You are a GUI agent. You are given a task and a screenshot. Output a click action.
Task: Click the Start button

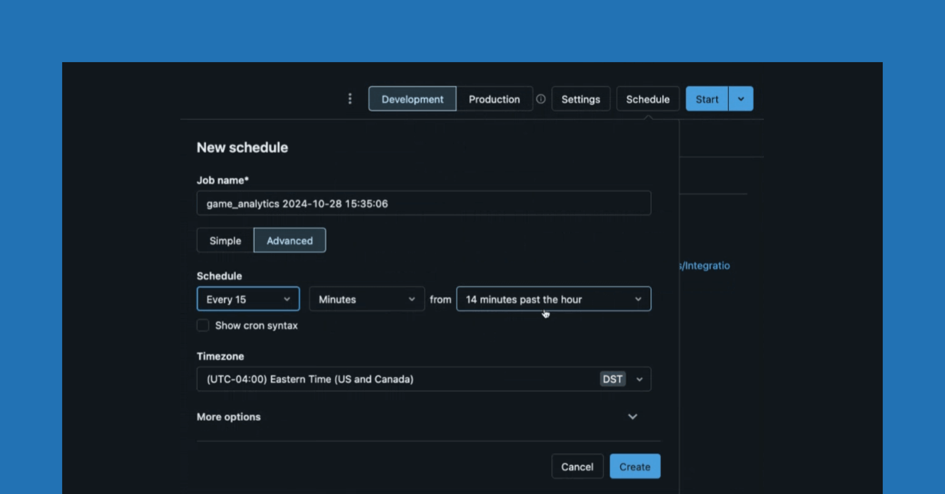point(707,99)
